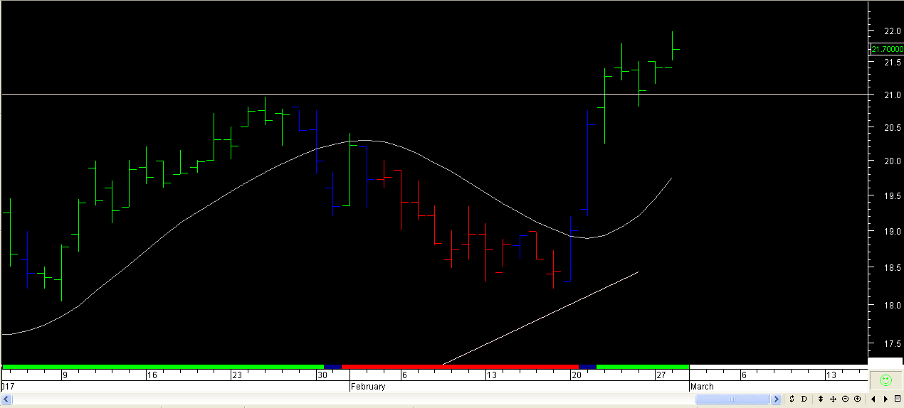The image size is (904, 408).
Task: Click the vertical double-arrow scale icon
Action: click(x=821, y=399)
